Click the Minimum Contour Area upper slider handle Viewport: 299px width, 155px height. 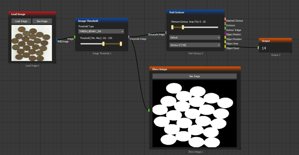point(183,27)
